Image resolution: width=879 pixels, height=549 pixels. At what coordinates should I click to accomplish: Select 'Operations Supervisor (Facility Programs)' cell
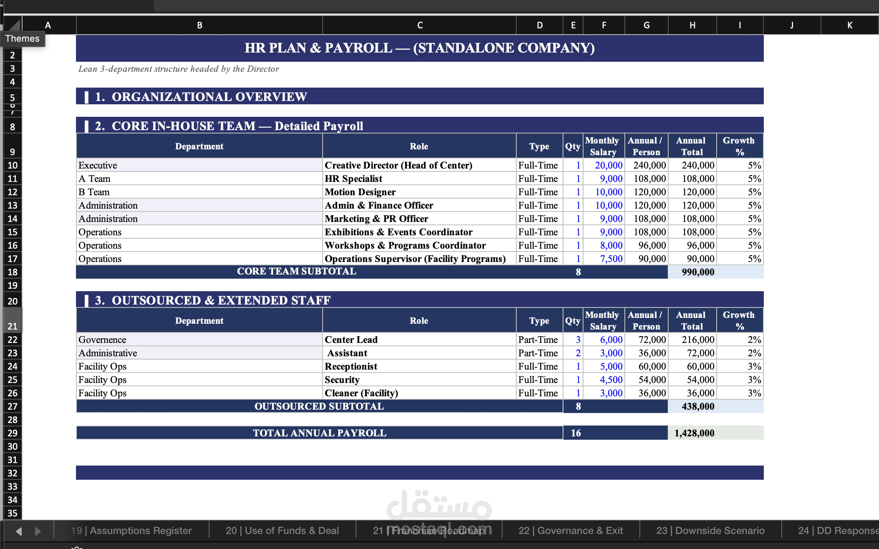[x=419, y=259]
